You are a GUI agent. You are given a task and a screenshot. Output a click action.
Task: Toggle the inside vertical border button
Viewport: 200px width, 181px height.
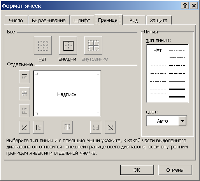coord(67,127)
